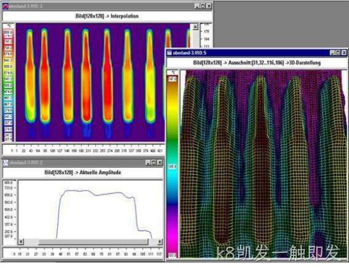Click the left arrow of amplitude chart scrollbar
349x268 pixels.
(x=21, y=242)
